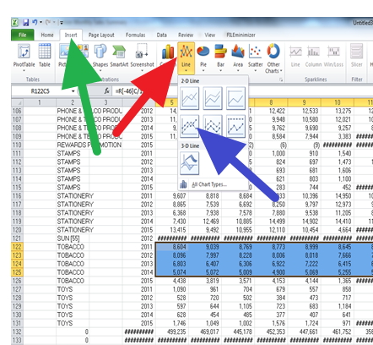Viewport: 373px width, 345px height.
Task: Open the Customize Quick Access Toolbar dropdown
Action: pos(62,22)
